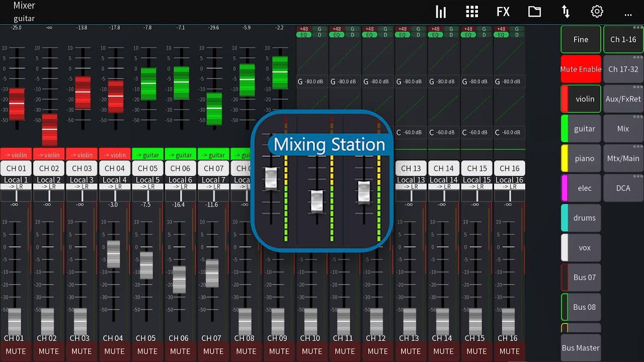Tap the green -> guitar button above CH 06

tap(180, 155)
